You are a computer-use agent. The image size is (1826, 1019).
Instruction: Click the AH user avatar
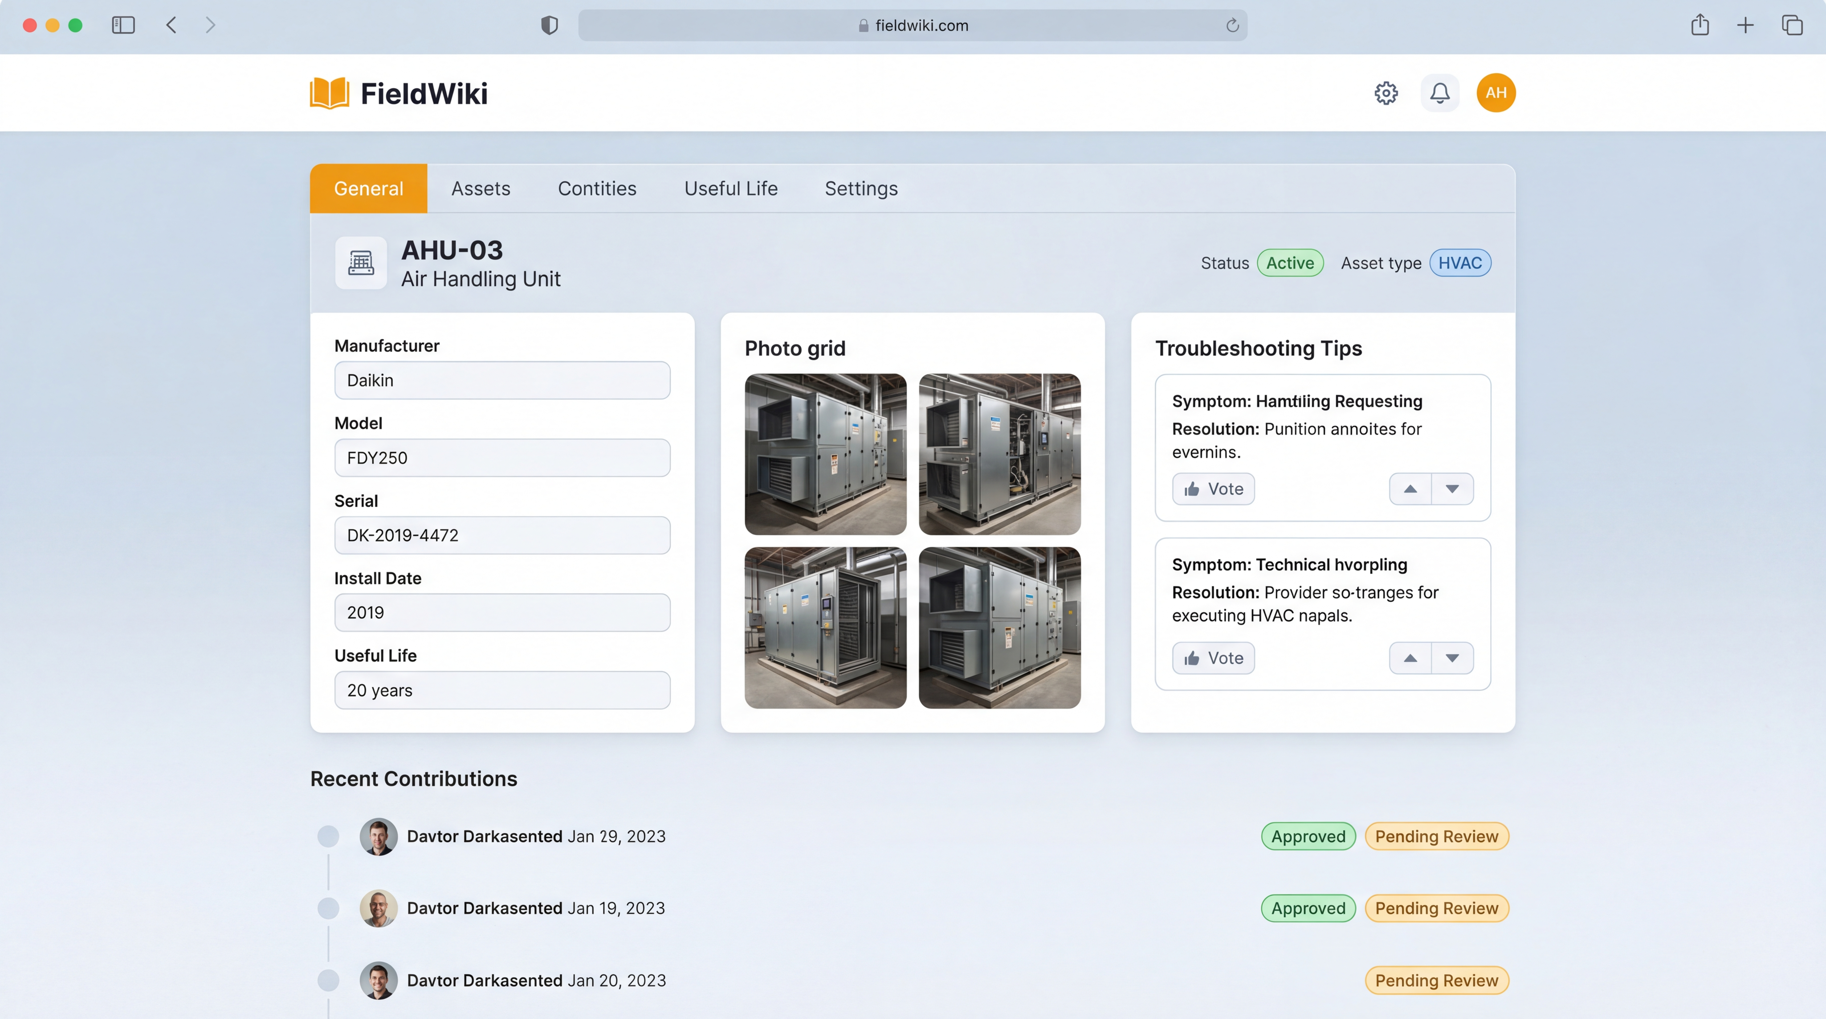point(1496,93)
